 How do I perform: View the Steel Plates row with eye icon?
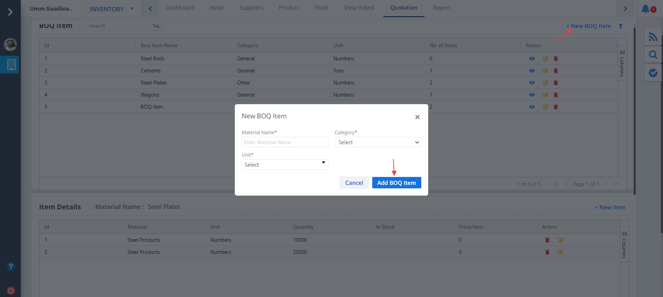click(532, 83)
